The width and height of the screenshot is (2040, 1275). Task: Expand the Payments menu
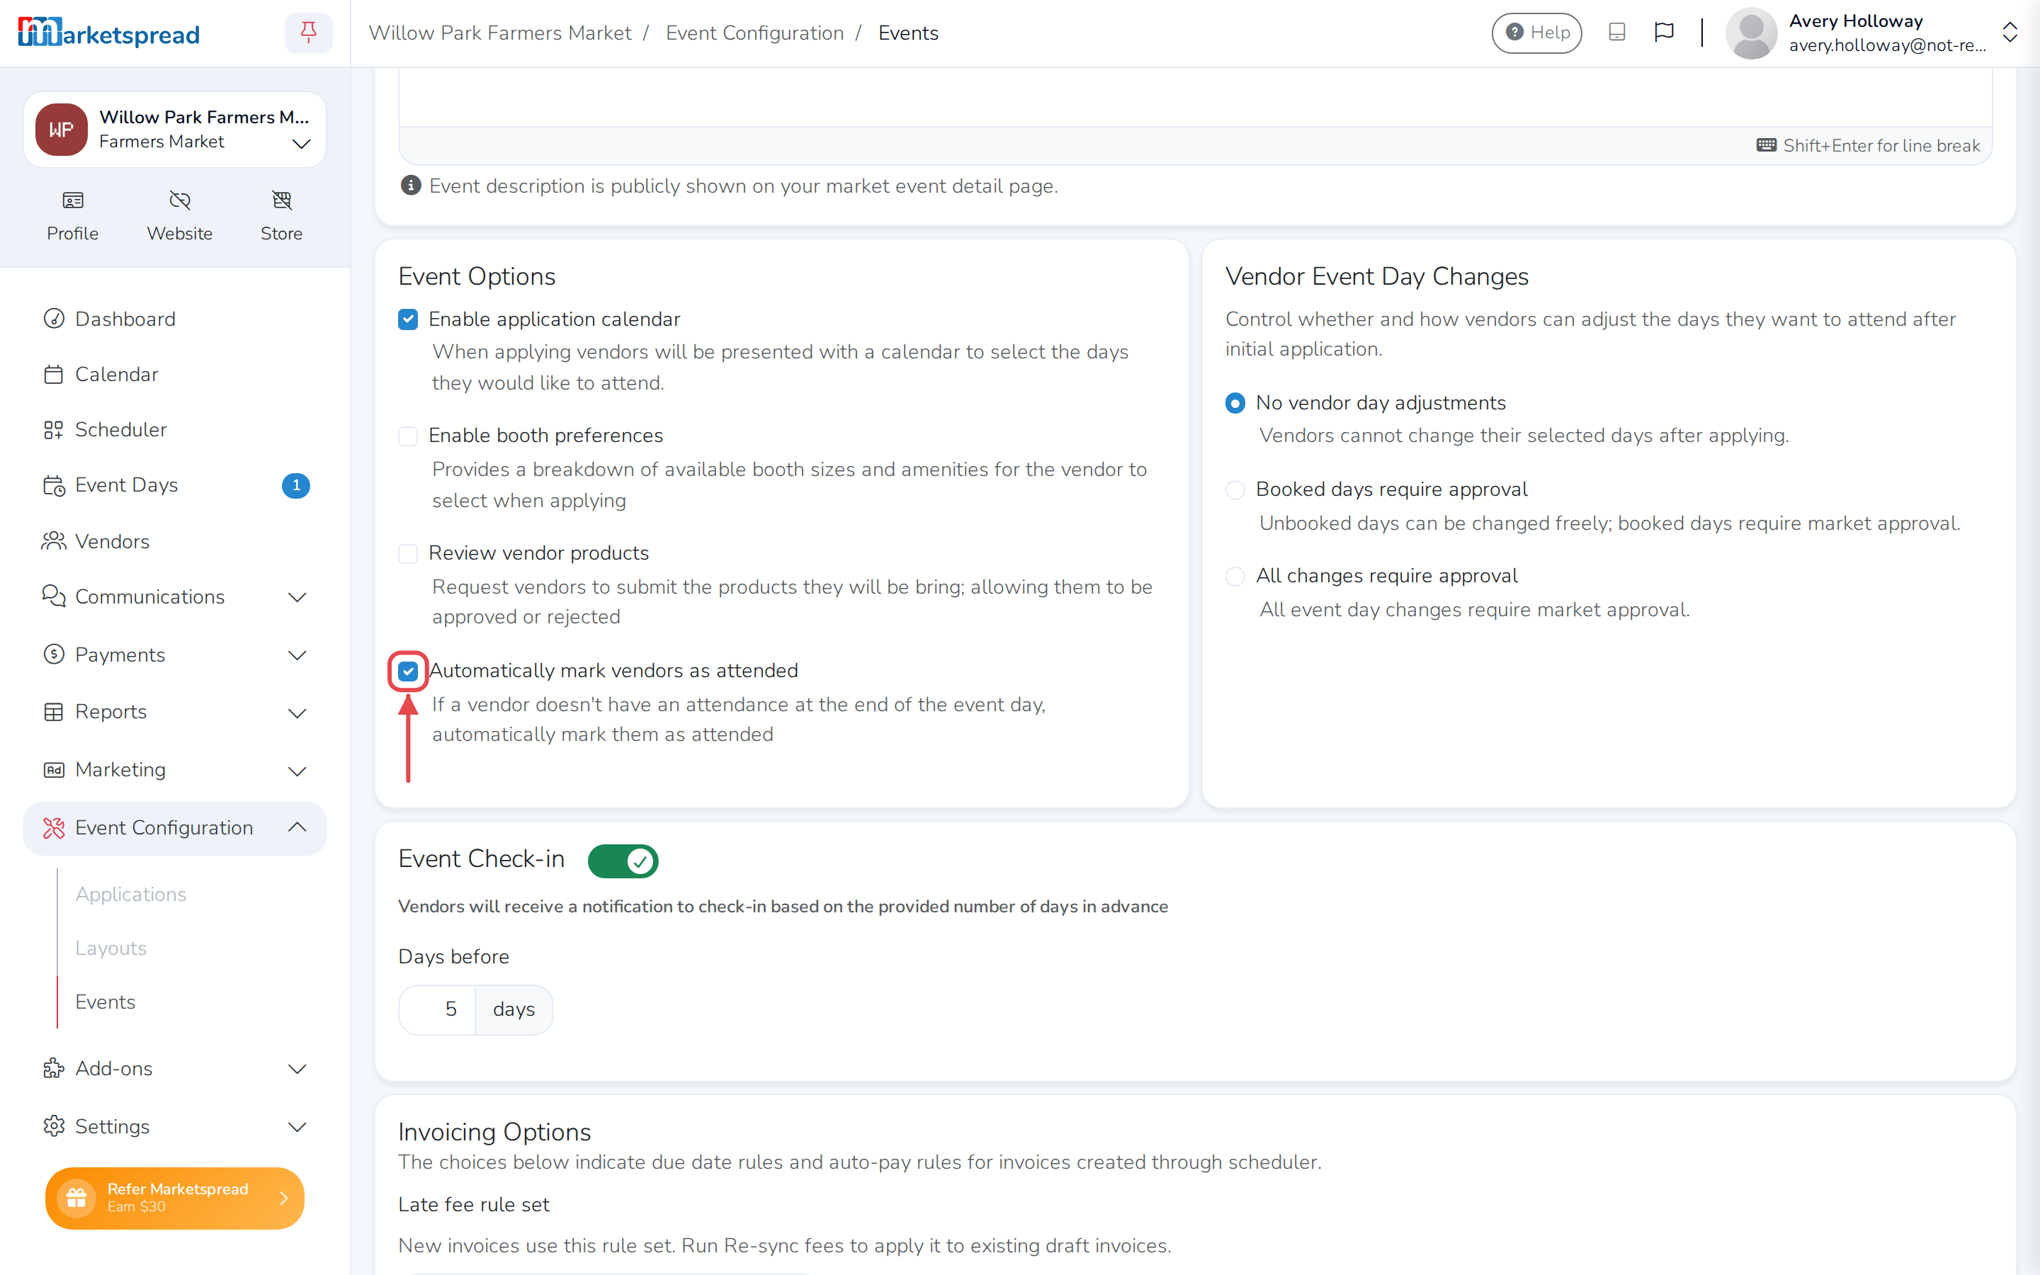(x=174, y=655)
